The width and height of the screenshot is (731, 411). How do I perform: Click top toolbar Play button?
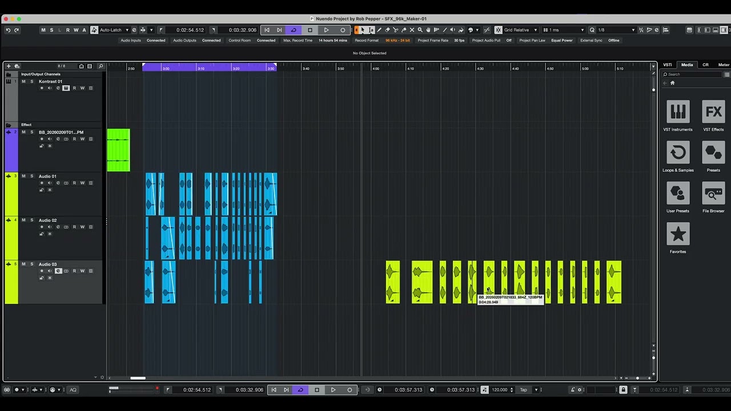(x=326, y=30)
